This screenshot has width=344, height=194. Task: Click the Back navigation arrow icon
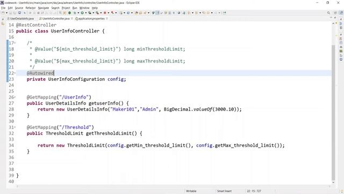[x=208, y=13]
